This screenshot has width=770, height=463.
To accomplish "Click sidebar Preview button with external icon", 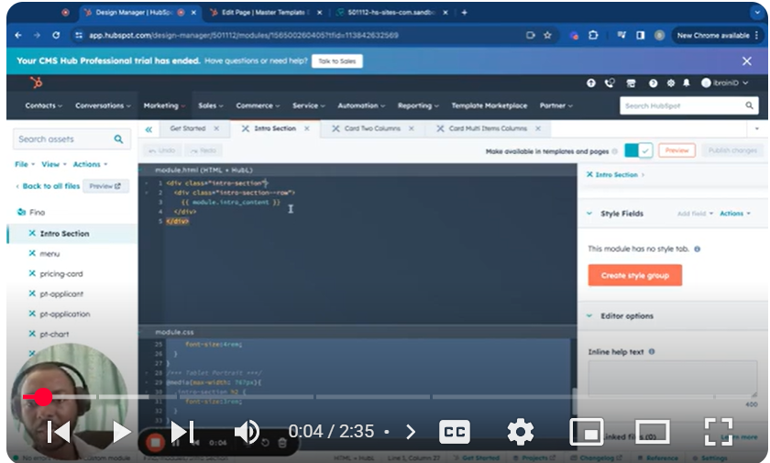I will click(105, 186).
